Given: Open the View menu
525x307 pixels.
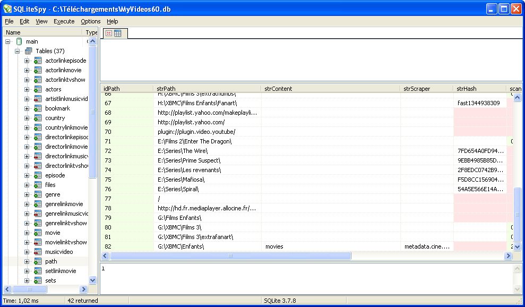Looking at the screenshot, I should pyautogui.click(x=41, y=21).
